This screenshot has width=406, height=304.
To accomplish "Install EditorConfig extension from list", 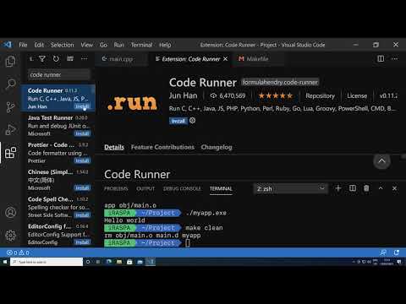I will click(x=82, y=242).
